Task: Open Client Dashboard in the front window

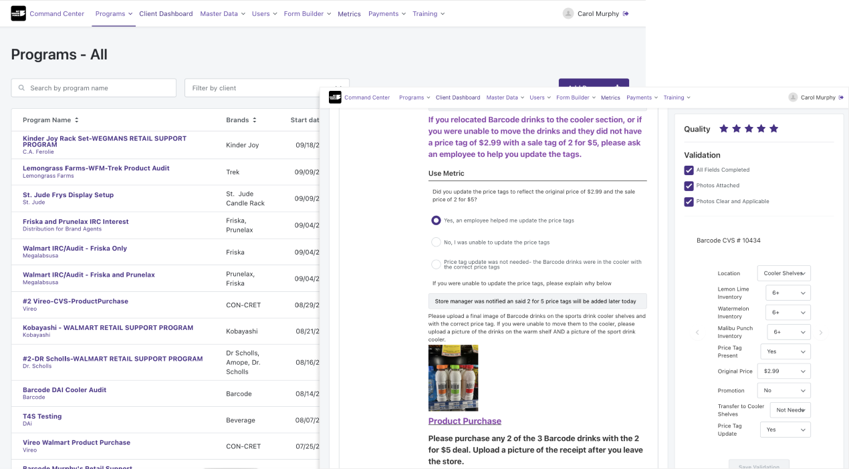Action: pyautogui.click(x=458, y=98)
